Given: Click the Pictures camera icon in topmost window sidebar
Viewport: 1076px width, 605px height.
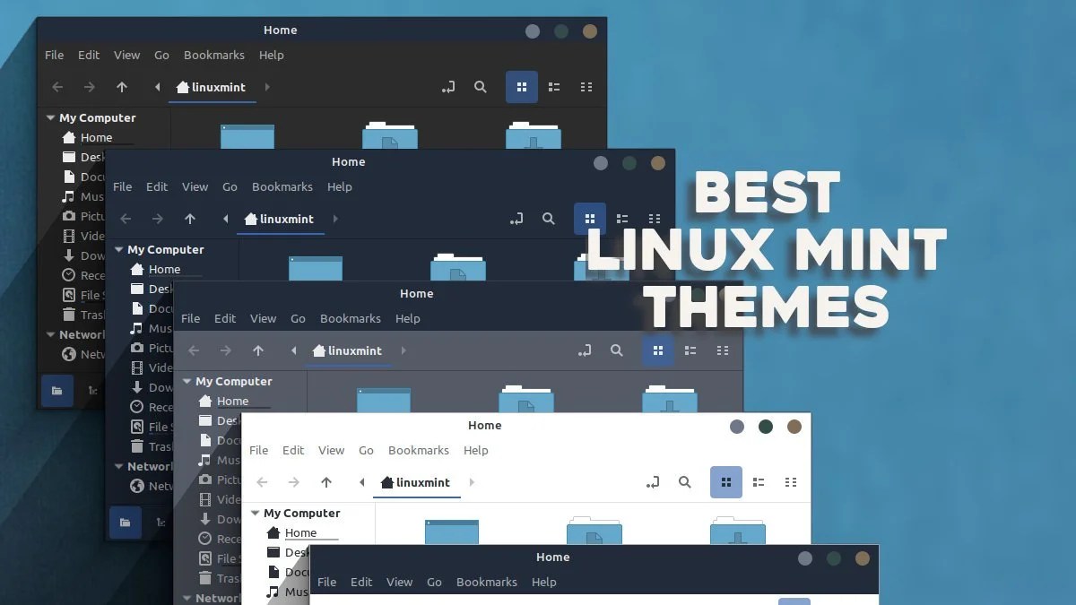Looking at the screenshot, I should point(69,216).
